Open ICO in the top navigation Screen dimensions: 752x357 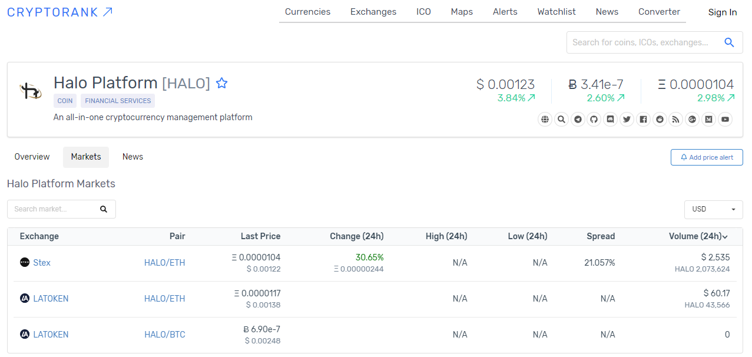423,12
